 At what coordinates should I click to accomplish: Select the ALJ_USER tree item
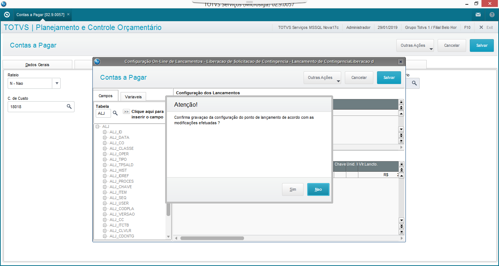[x=119, y=203]
